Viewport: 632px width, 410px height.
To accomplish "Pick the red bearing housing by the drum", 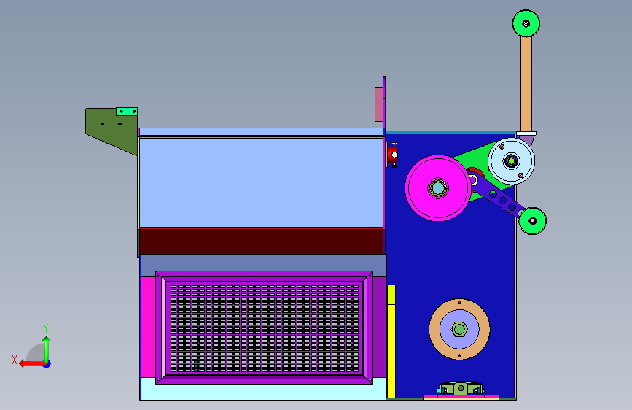I will pyautogui.click(x=393, y=155).
